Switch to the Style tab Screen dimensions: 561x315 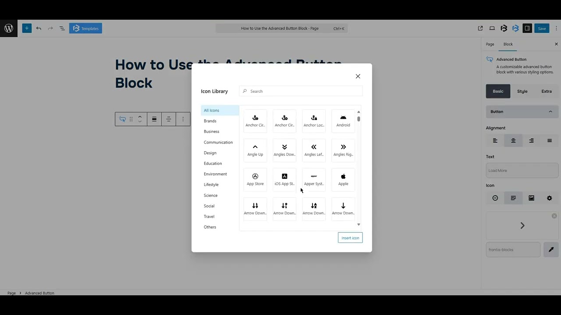coord(522,91)
